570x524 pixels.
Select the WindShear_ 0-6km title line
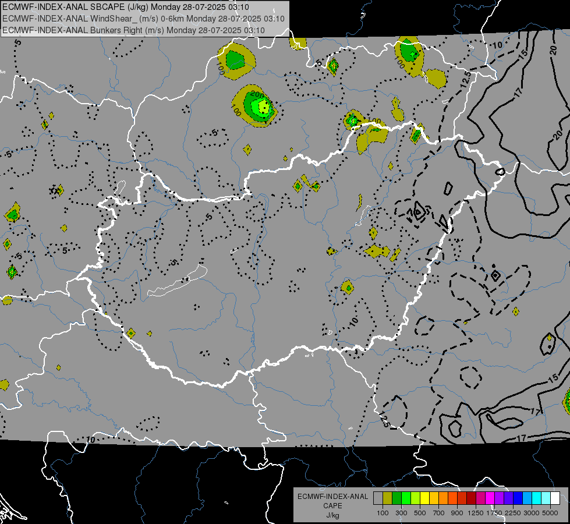point(143,19)
